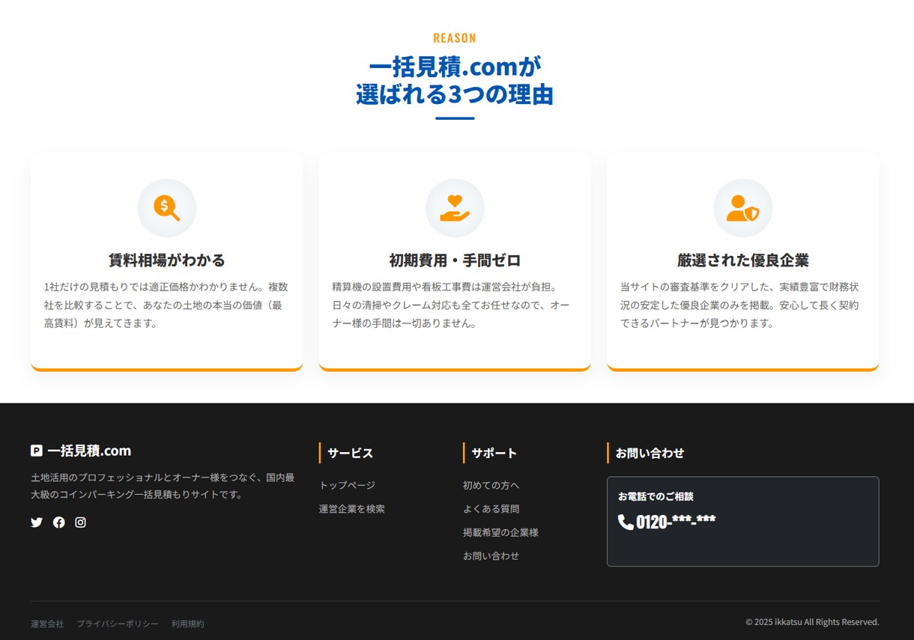Click the © 2025 ikkatsu copyright text
Image resolution: width=914 pixels, height=640 pixels.
pyautogui.click(x=812, y=622)
